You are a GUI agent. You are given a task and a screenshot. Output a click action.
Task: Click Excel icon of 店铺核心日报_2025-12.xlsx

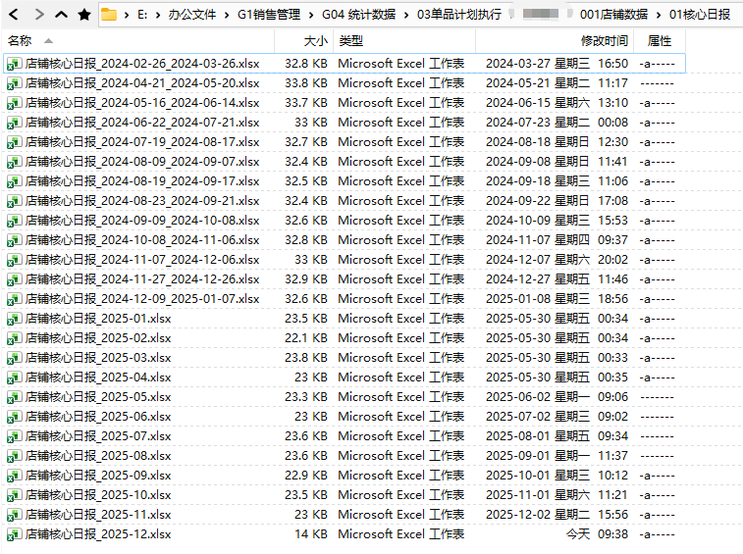[14, 534]
